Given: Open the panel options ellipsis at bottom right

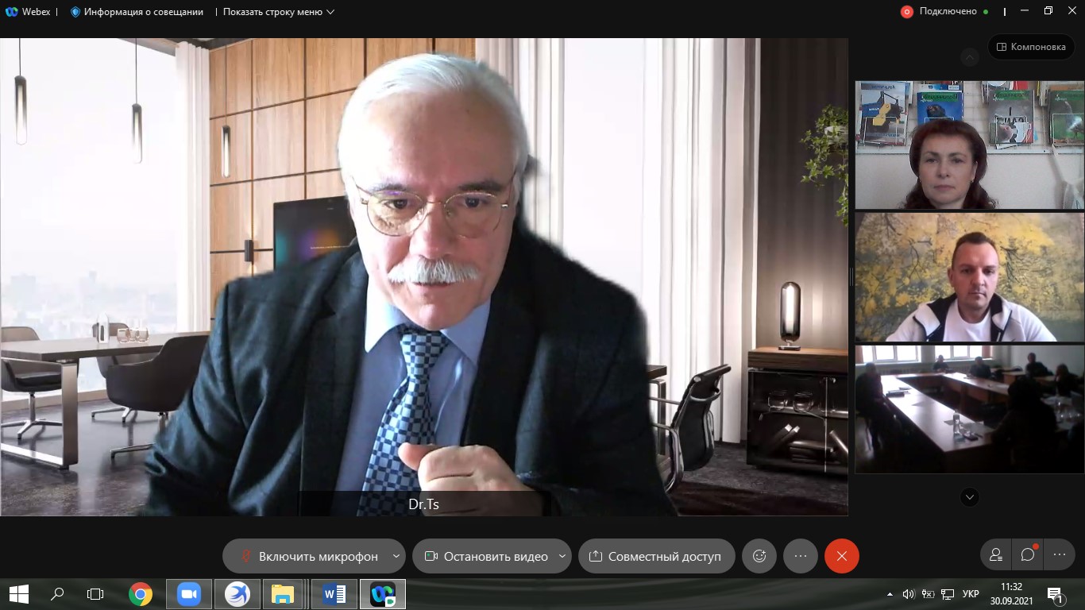Looking at the screenshot, I should pyautogui.click(x=1060, y=555).
